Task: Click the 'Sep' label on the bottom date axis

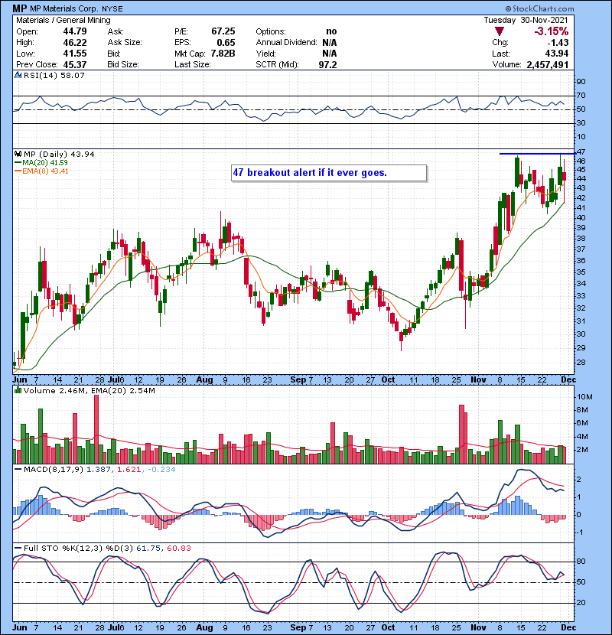Action: click(298, 627)
